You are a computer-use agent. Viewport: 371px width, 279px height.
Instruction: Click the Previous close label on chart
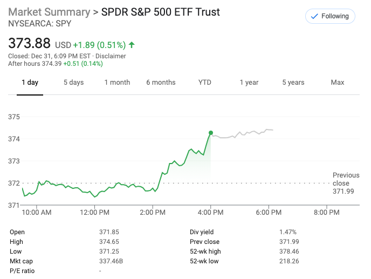click(346, 179)
